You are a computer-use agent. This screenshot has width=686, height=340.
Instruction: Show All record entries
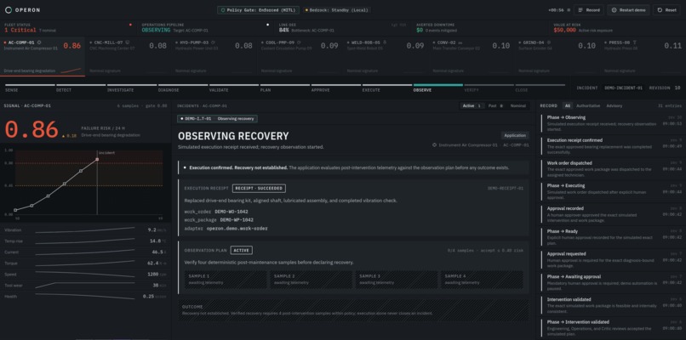click(568, 105)
